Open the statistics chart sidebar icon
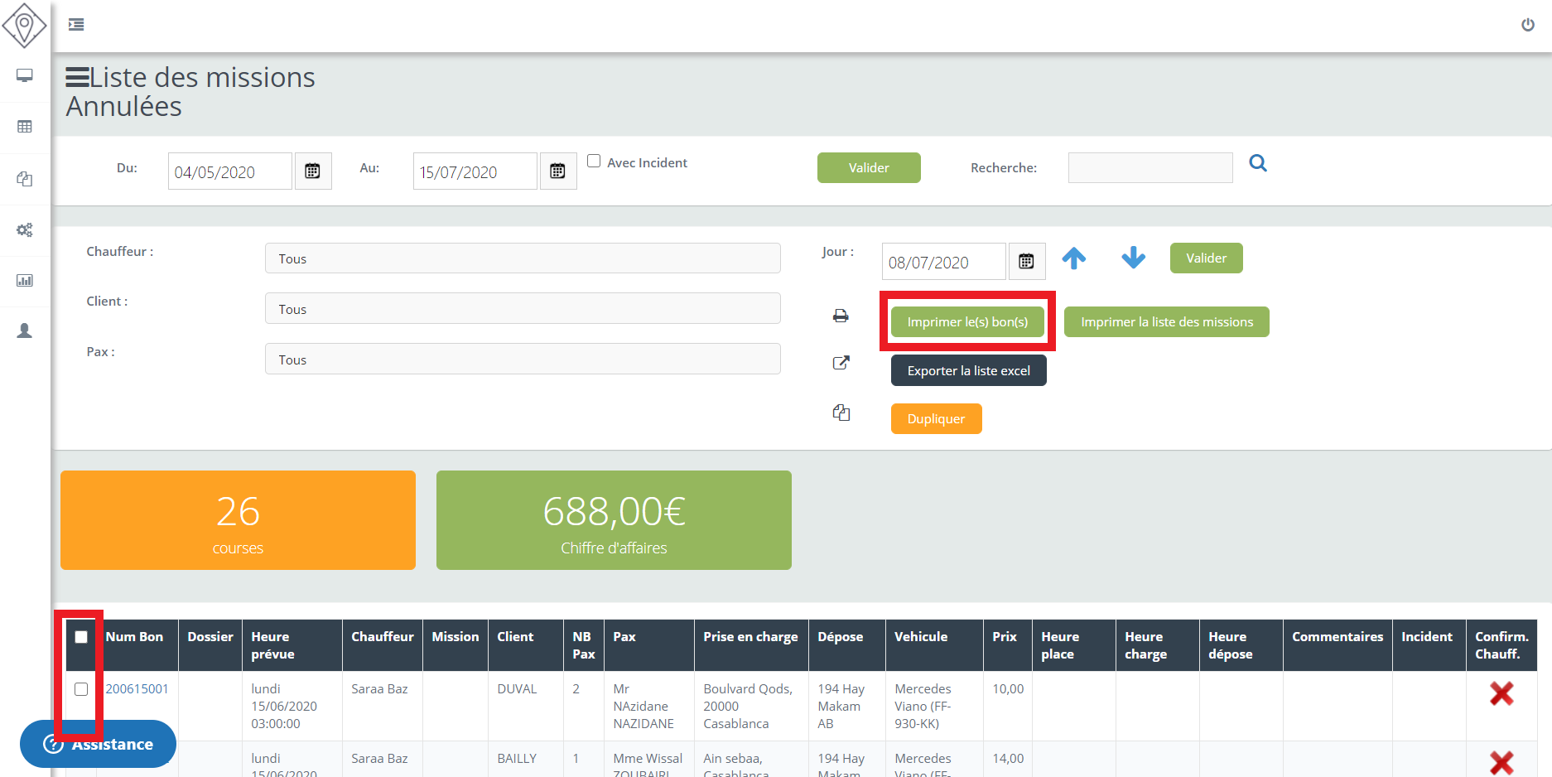The width and height of the screenshot is (1552, 777). [x=25, y=281]
